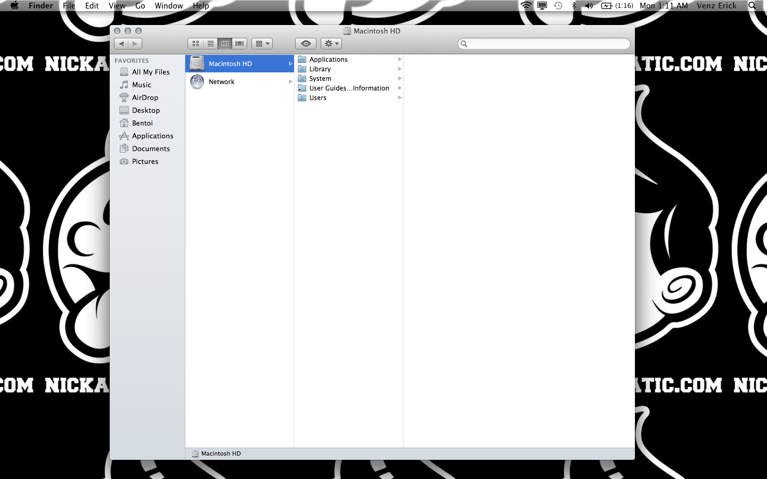Click the displays menu bar icon

pyautogui.click(x=542, y=6)
